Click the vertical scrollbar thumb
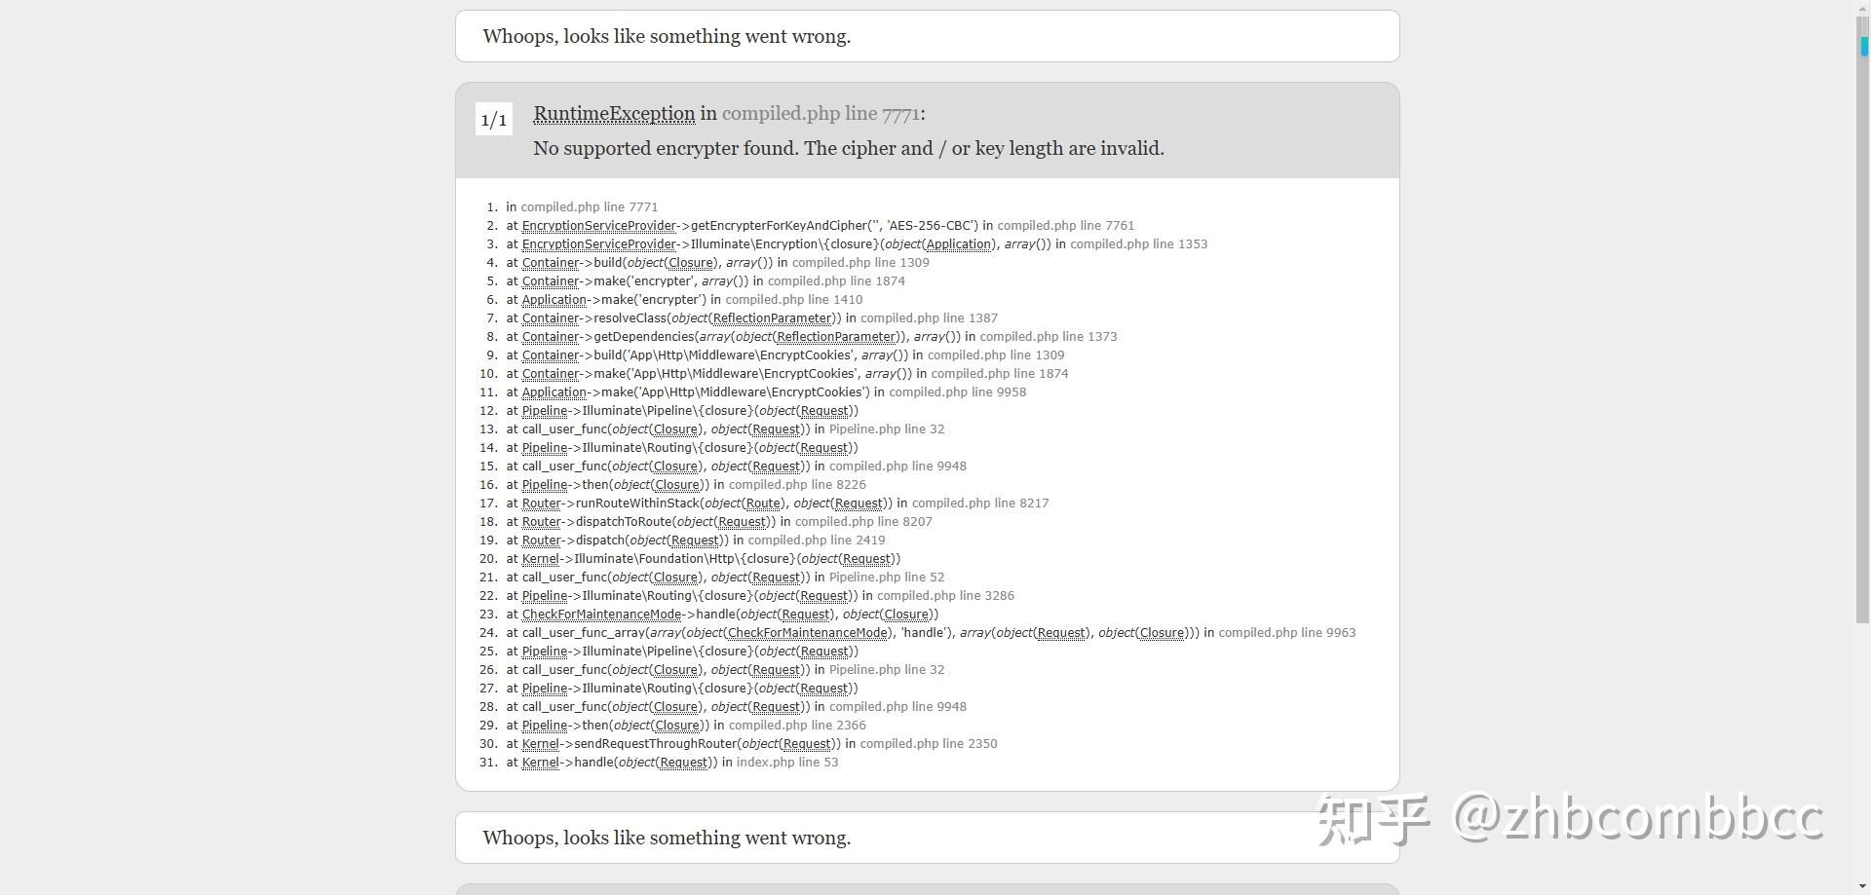 pos(1862,321)
